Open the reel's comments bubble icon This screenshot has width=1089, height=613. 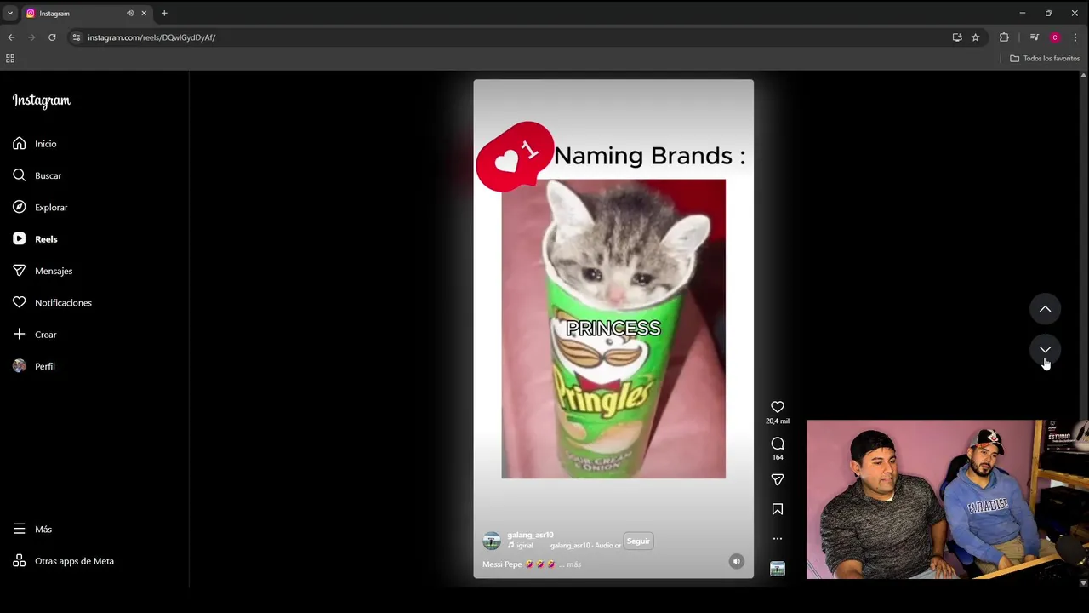coord(778,444)
